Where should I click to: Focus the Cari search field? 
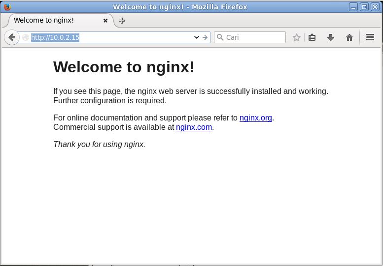tap(250, 37)
